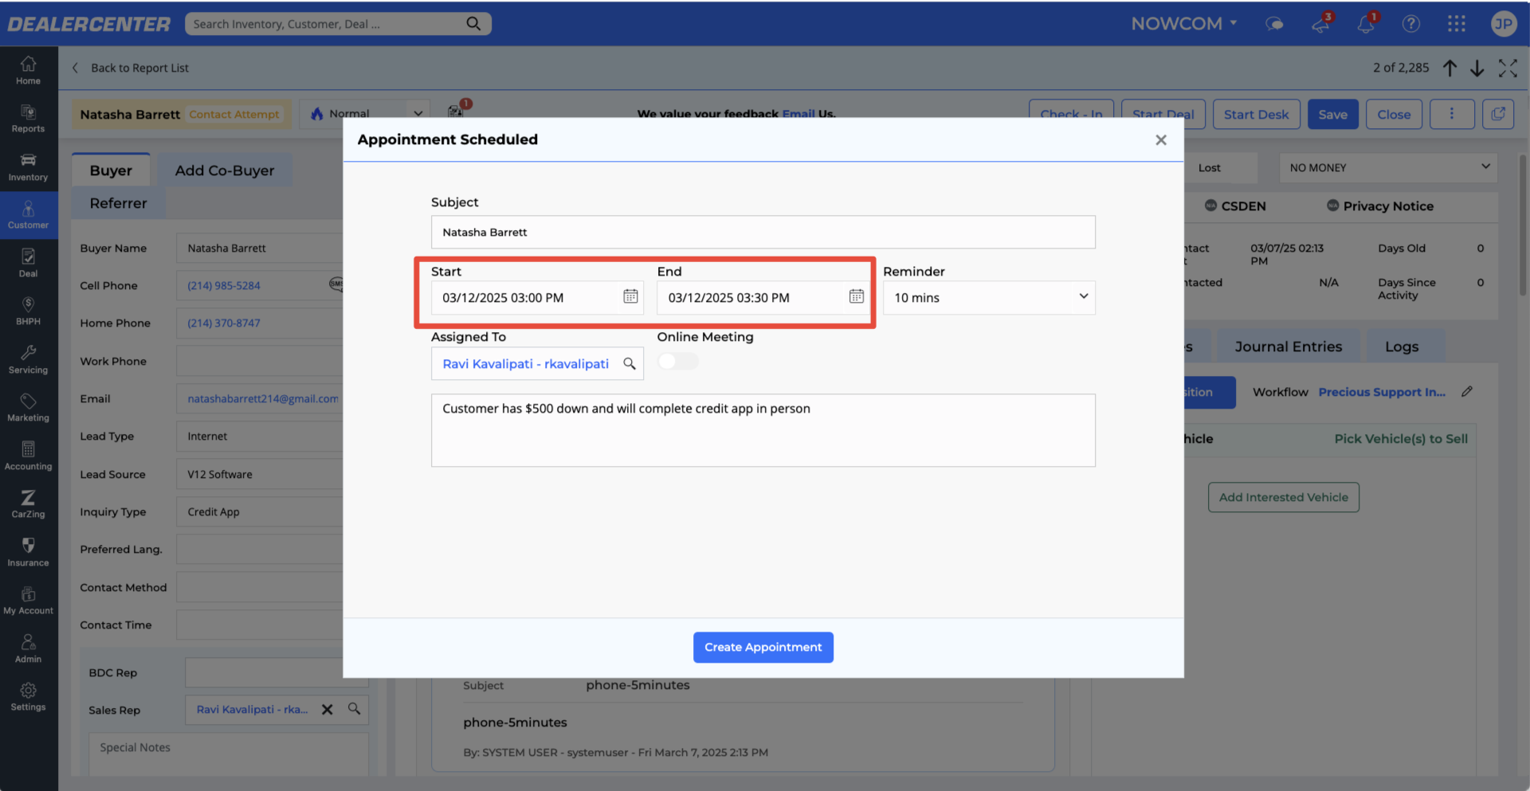Image resolution: width=1530 pixels, height=791 pixels.
Task: Open the JP user profile avatar
Action: point(1504,23)
